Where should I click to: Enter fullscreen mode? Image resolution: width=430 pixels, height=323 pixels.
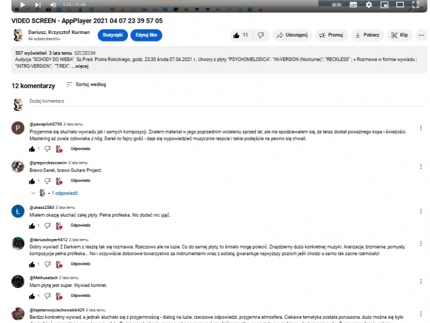(415, 5)
